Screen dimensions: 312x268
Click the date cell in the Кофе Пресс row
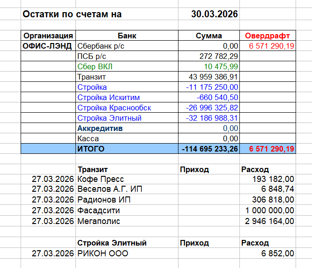48,179
